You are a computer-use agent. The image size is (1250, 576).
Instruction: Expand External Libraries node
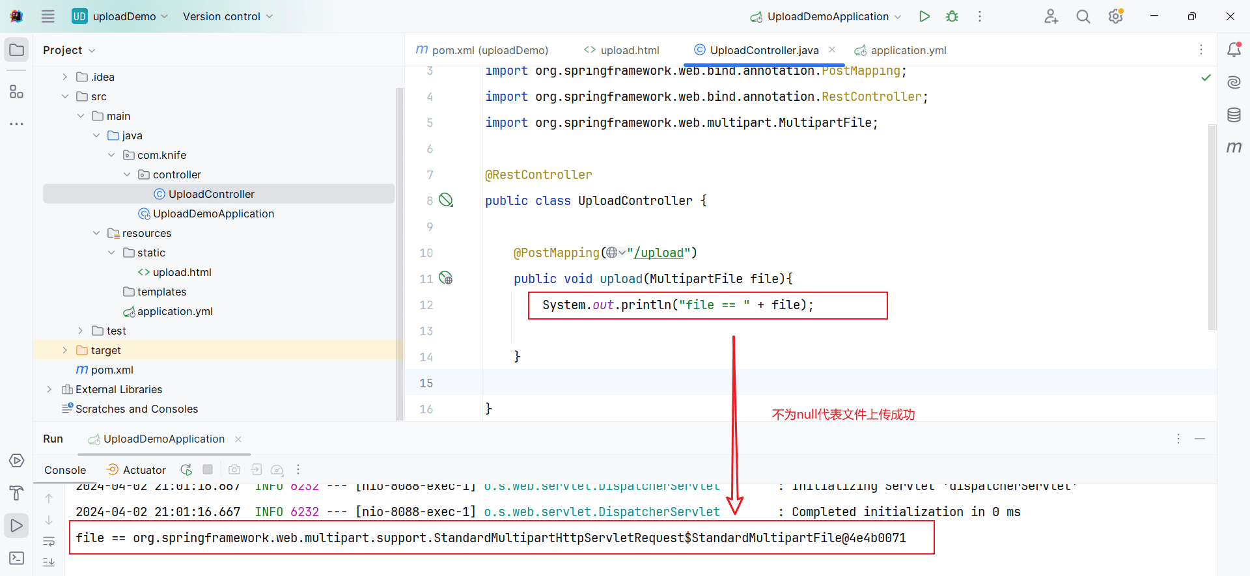(49, 389)
